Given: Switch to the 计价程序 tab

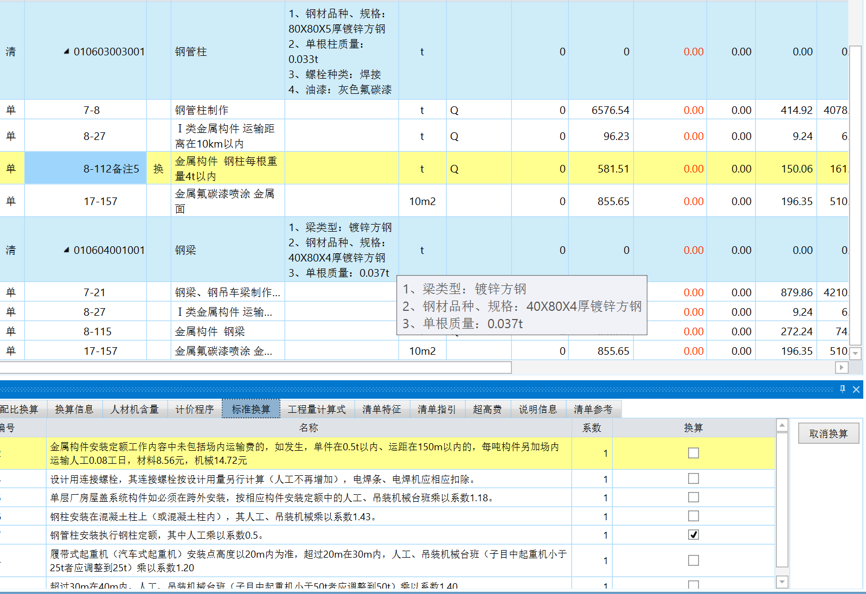Looking at the screenshot, I should tap(195, 409).
